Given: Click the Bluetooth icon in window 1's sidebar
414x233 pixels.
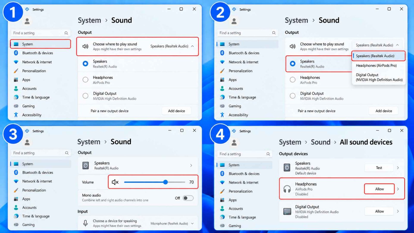Looking at the screenshot, I should pyautogui.click(x=16, y=53).
